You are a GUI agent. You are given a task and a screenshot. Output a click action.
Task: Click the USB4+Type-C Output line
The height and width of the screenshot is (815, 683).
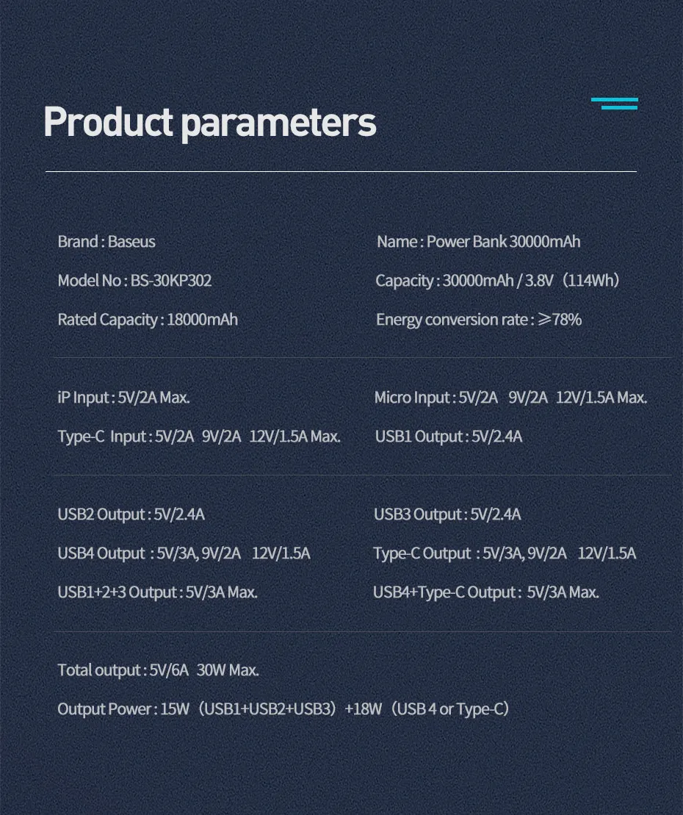486,592
